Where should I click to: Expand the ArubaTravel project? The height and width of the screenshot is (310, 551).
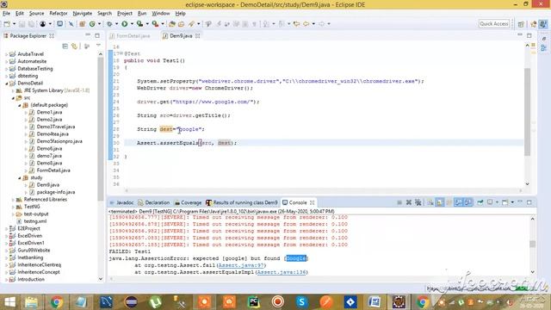pyautogui.click(x=7, y=54)
